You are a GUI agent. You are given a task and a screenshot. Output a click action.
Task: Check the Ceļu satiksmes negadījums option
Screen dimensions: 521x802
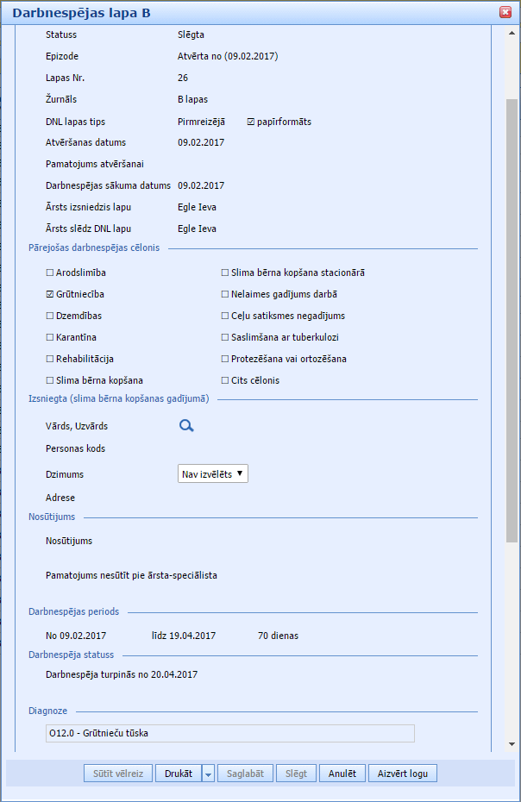pos(225,316)
